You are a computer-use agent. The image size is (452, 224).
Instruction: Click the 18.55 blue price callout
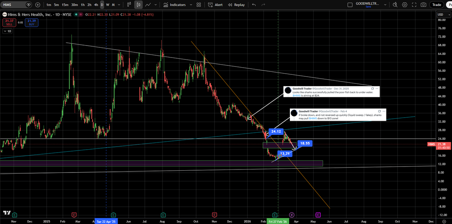pos(305,143)
